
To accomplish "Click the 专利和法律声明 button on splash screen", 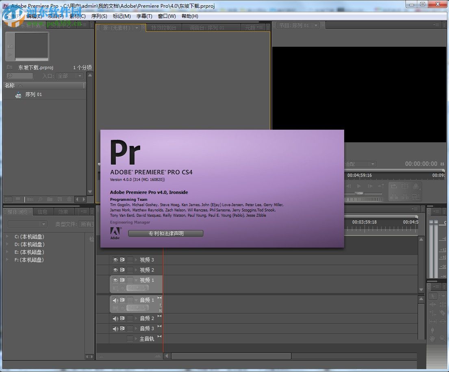I will point(166,233).
